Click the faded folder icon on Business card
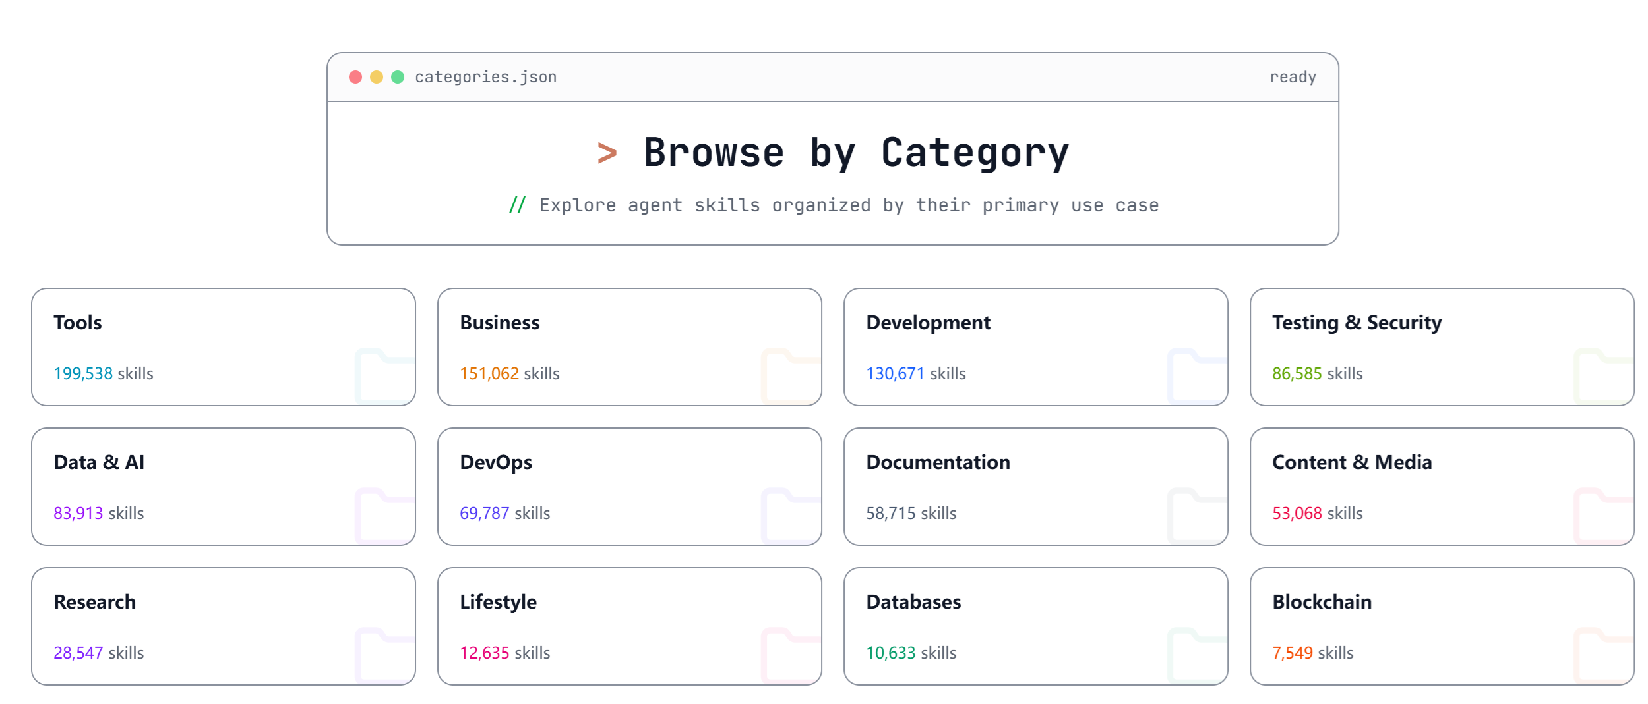Image resolution: width=1648 pixels, height=704 pixels. 791,376
